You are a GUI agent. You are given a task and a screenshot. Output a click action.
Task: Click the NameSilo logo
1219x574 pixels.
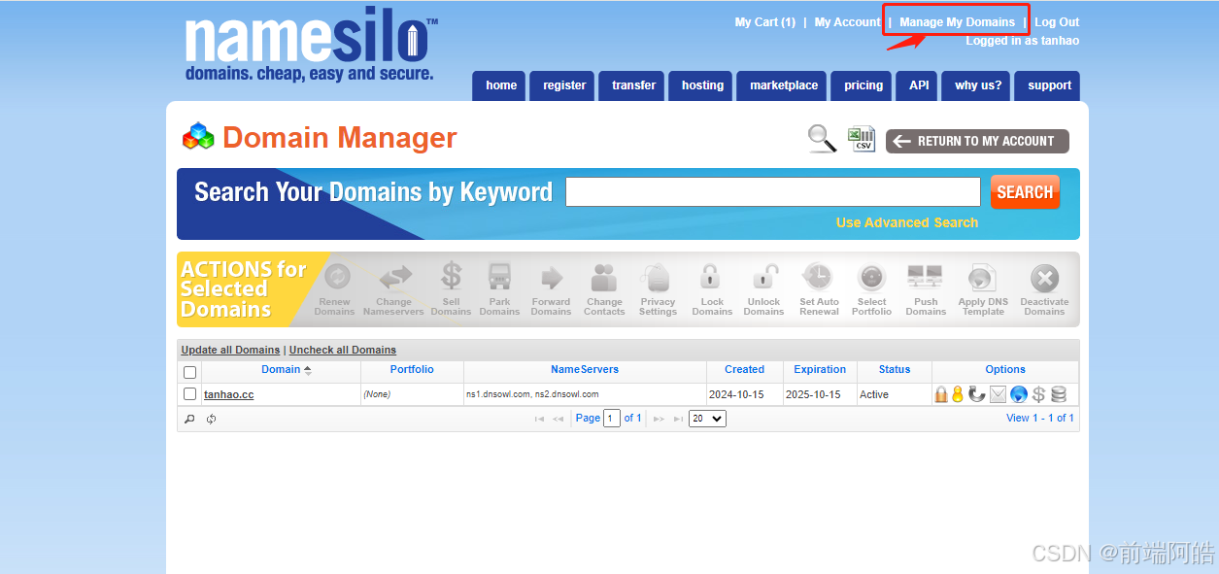pyautogui.click(x=311, y=47)
